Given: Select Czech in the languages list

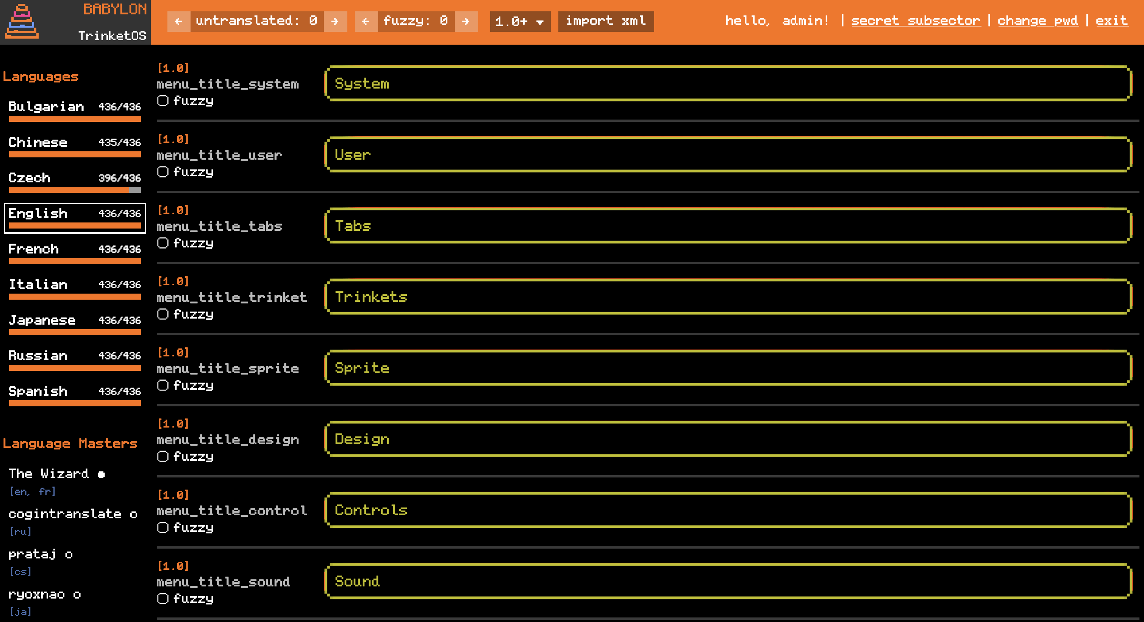Looking at the screenshot, I should [x=29, y=178].
